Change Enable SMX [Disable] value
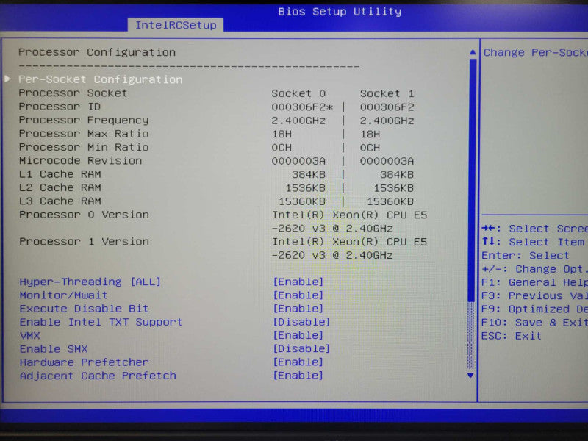This screenshot has width=588, height=441. [301, 348]
